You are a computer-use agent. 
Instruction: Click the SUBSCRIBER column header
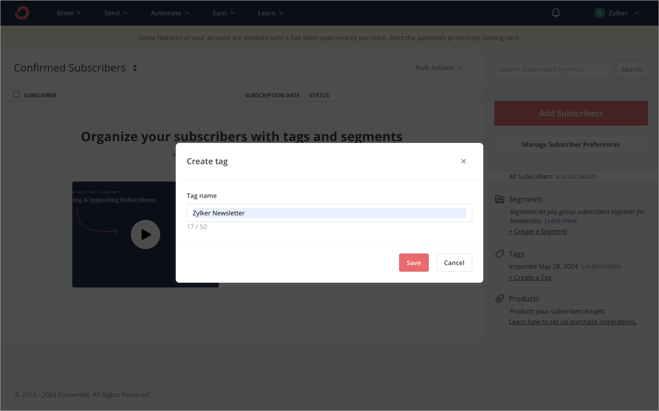pyautogui.click(x=40, y=95)
